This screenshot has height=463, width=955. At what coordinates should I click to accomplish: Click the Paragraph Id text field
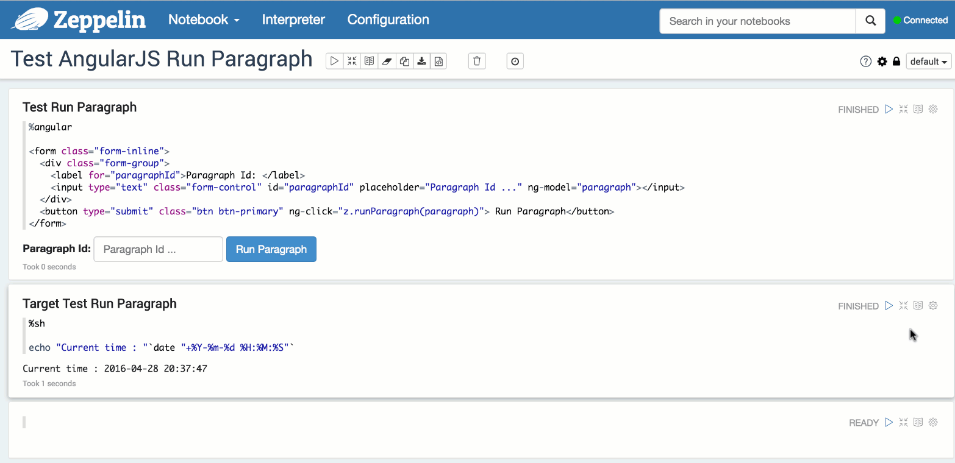[x=158, y=249]
